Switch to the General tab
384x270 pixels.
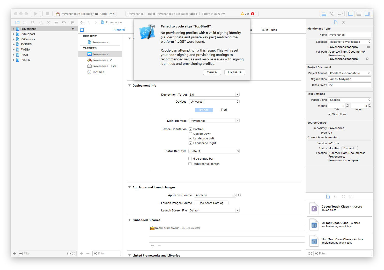click(x=120, y=30)
